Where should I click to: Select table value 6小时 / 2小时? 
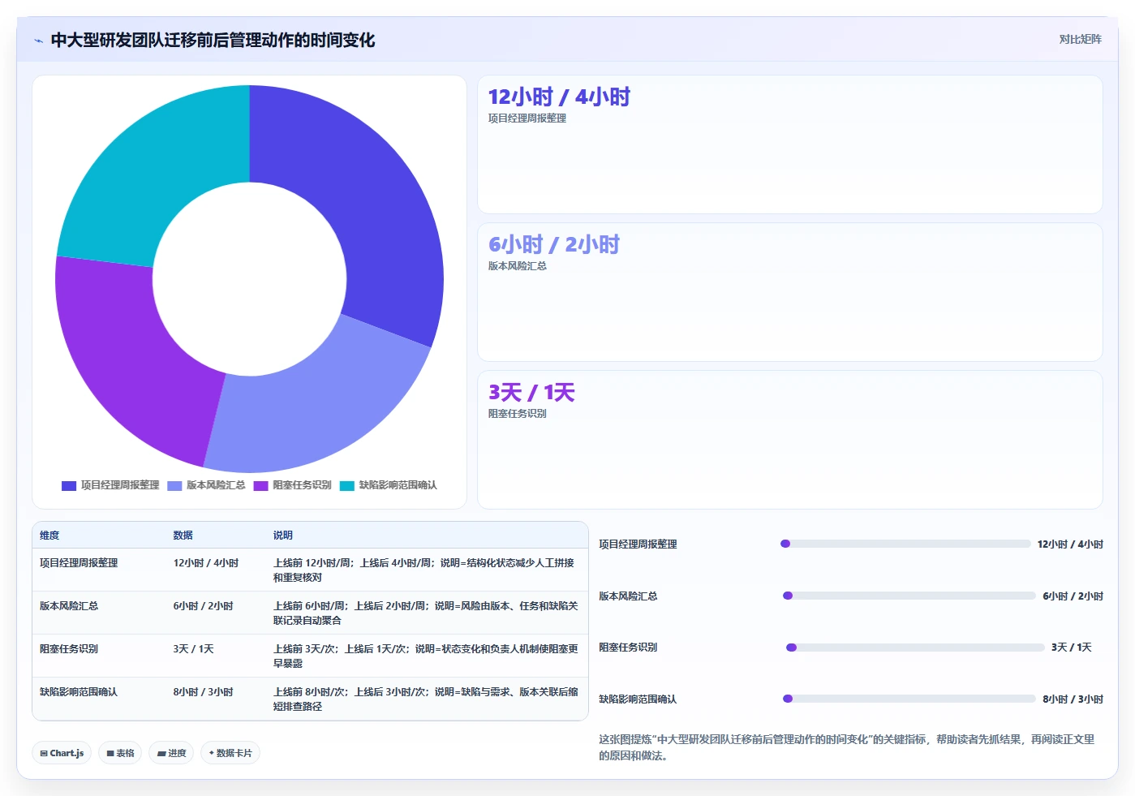[x=203, y=606]
